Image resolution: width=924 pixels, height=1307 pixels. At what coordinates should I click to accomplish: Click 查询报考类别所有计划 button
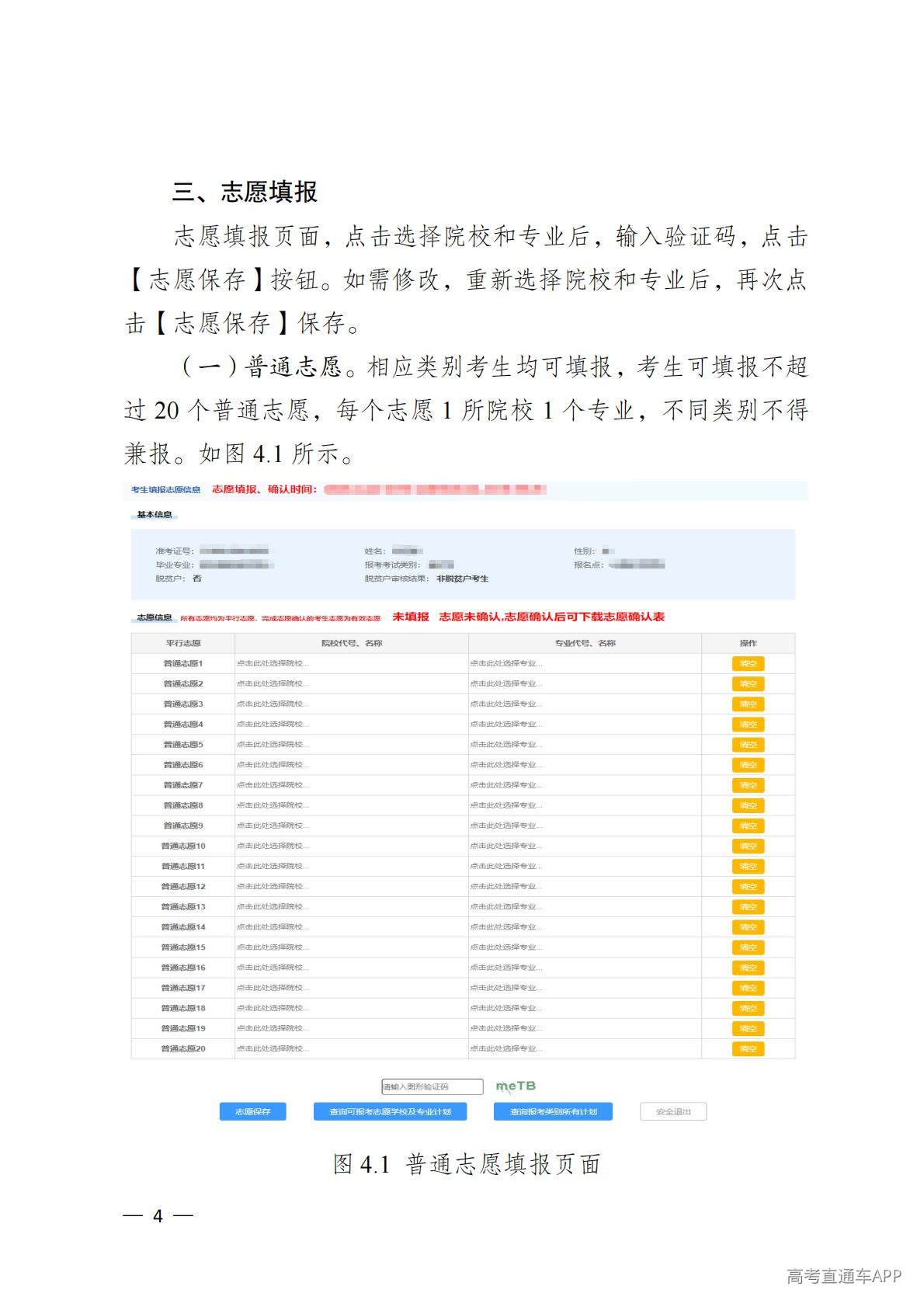[553, 1111]
